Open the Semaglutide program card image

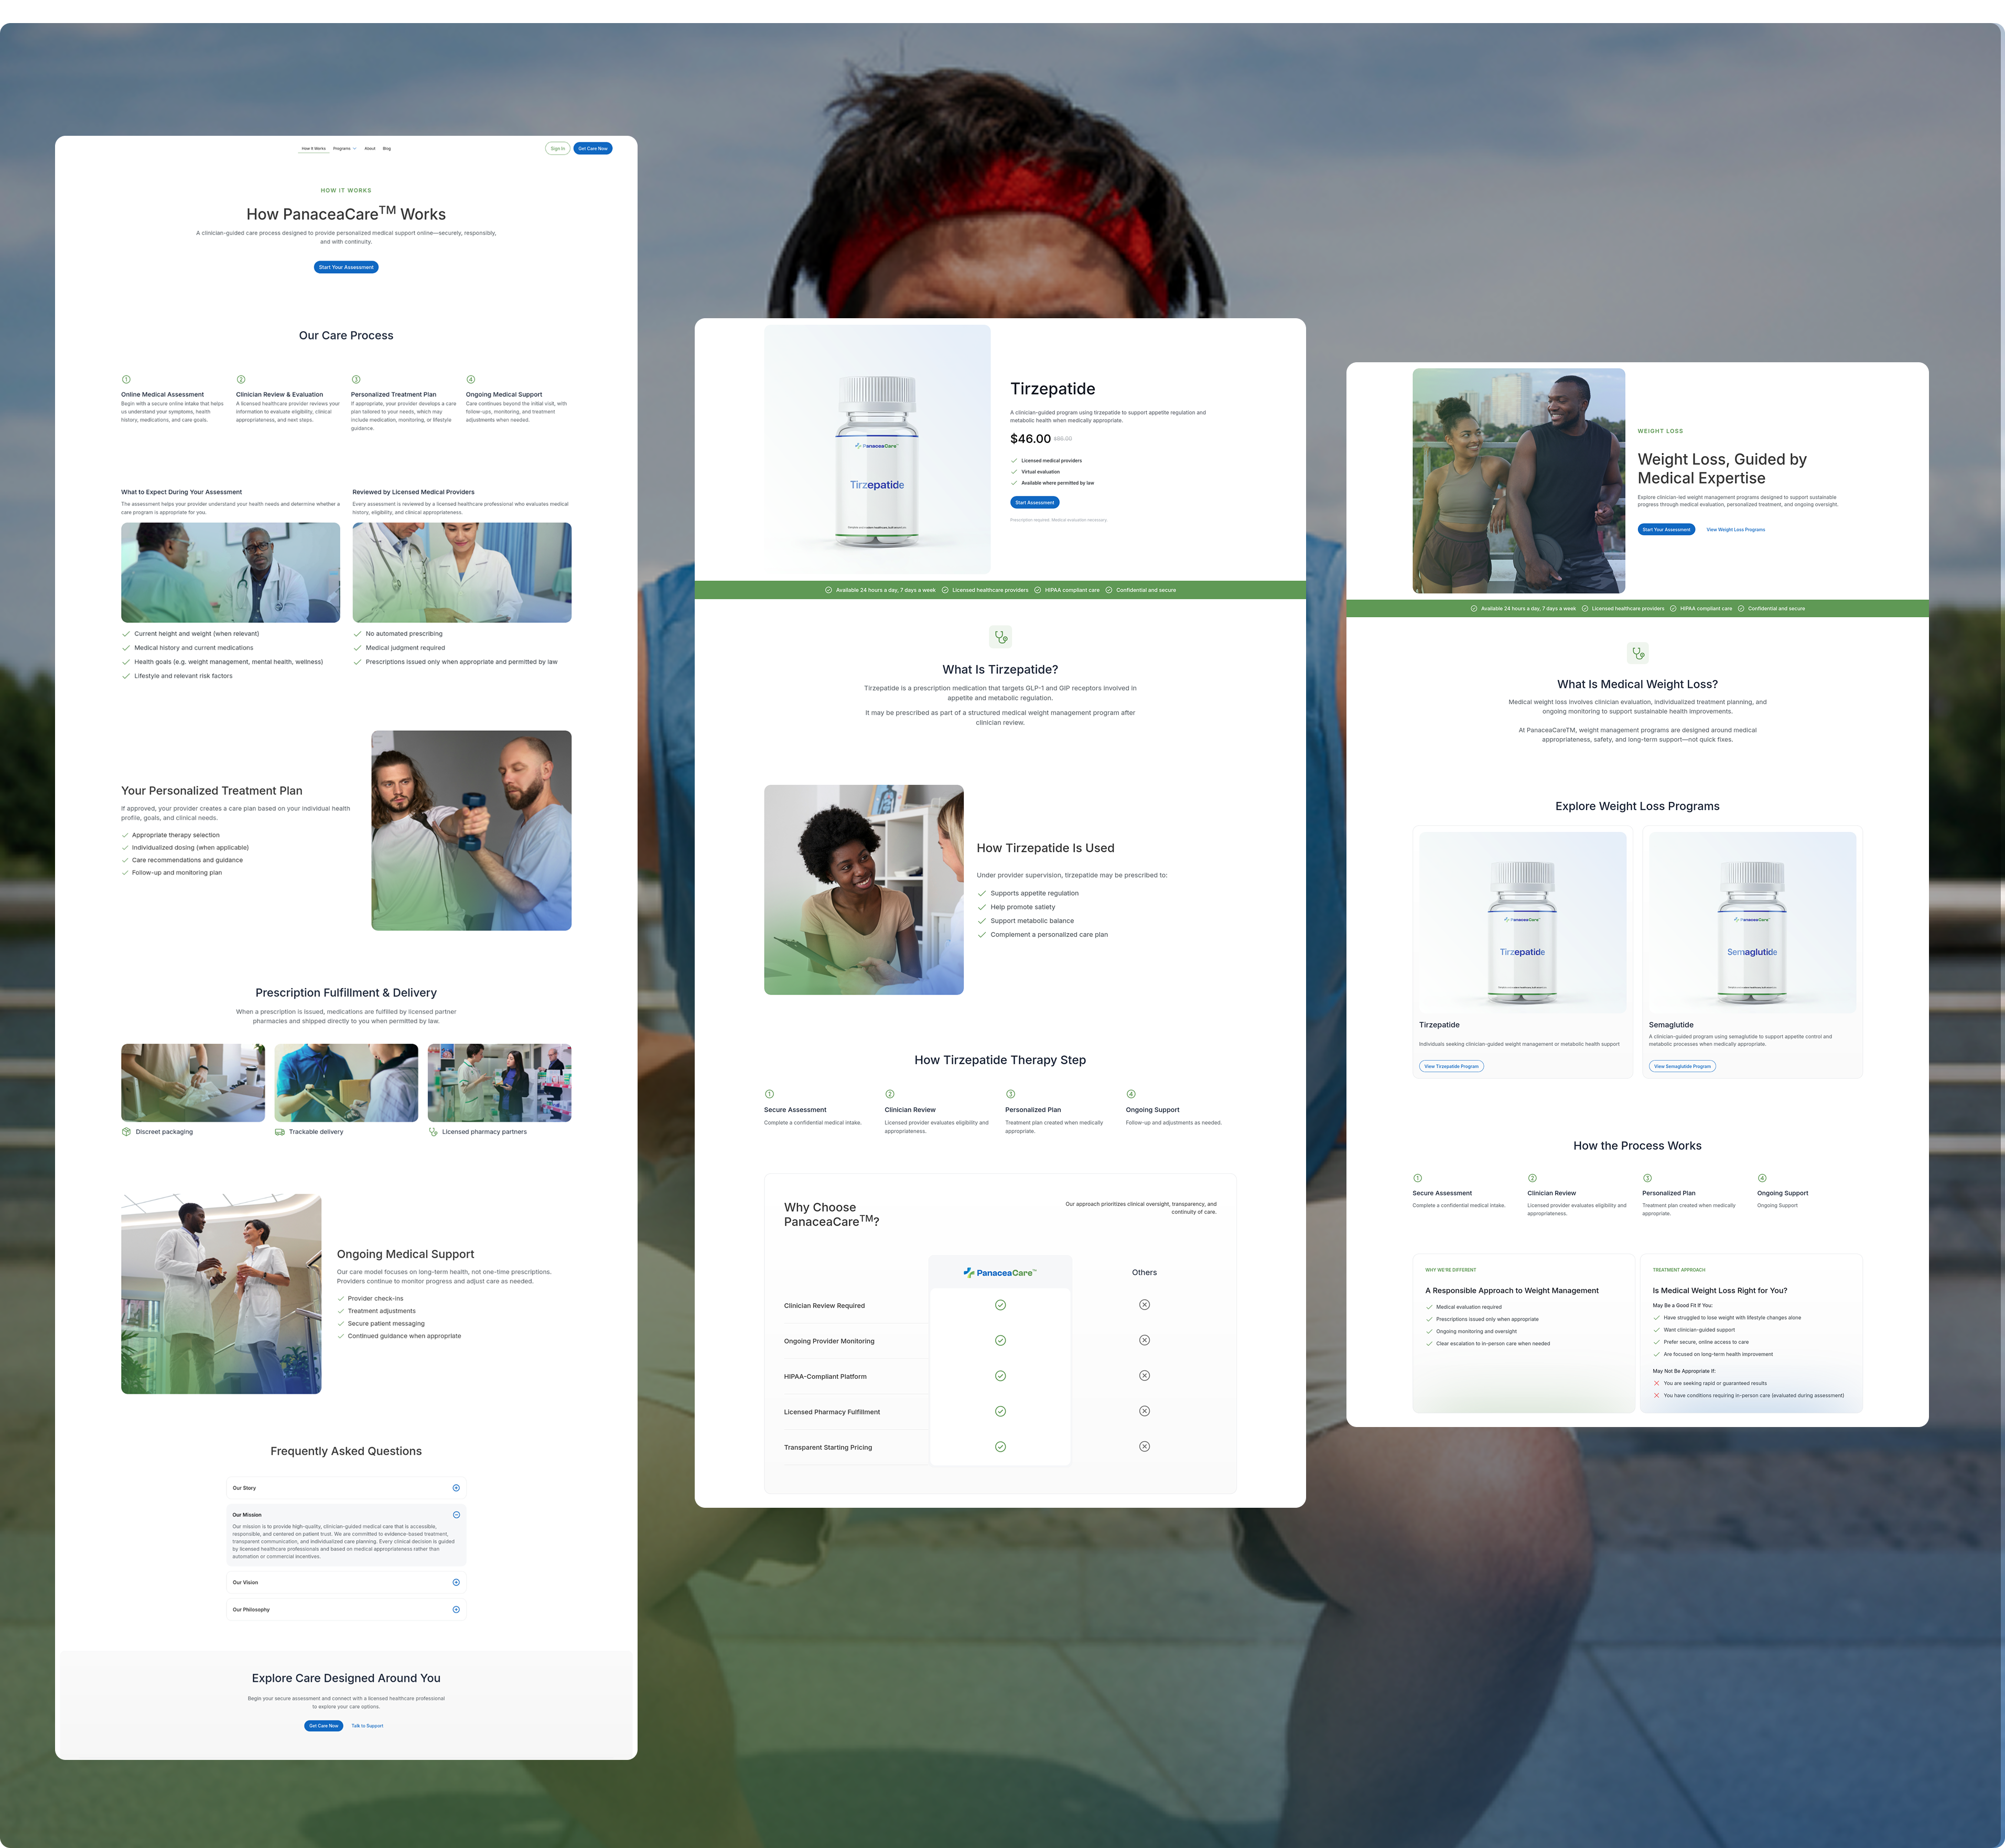1752,922
